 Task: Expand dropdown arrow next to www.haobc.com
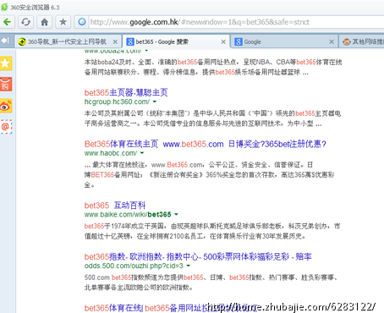pyautogui.click(x=142, y=153)
